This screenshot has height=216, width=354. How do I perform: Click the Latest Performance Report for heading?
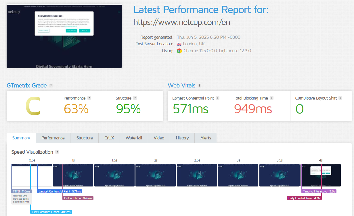pyautogui.click(x=201, y=10)
